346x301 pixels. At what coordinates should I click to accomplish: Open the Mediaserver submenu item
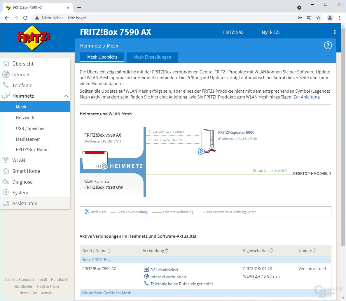pos(28,139)
